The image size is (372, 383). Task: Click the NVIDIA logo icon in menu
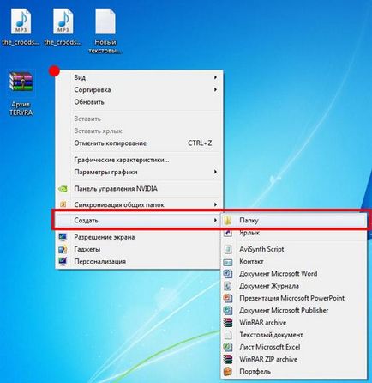(x=63, y=189)
